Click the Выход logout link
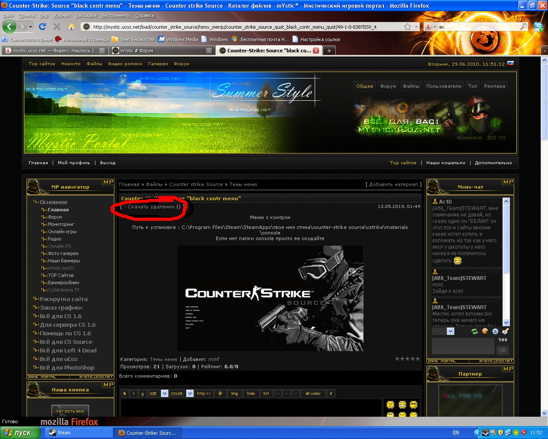The height and width of the screenshot is (439, 548). click(108, 163)
